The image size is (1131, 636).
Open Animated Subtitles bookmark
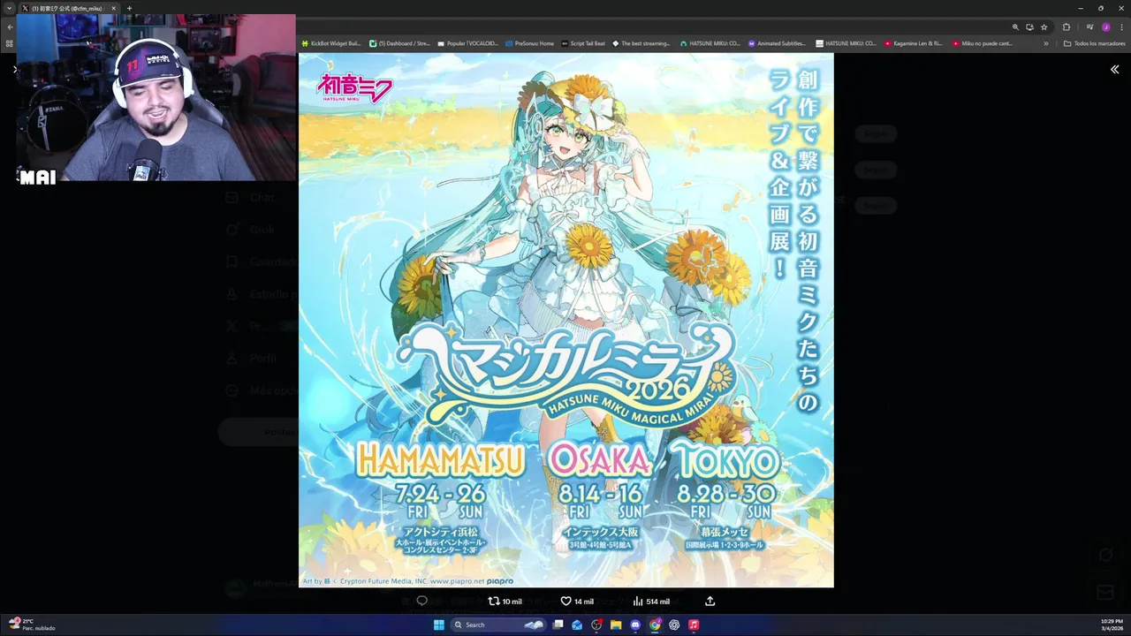(777, 43)
